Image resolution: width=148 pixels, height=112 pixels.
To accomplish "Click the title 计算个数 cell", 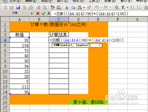I will tap(59, 25).
